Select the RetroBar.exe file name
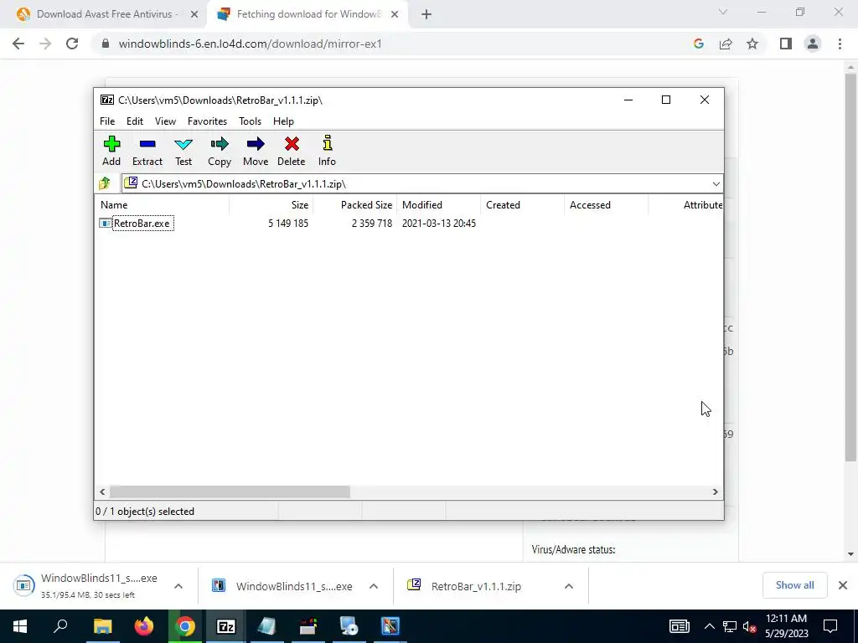Viewport: 858px width, 643px height. pyautogui.click(x=142, y=223)
